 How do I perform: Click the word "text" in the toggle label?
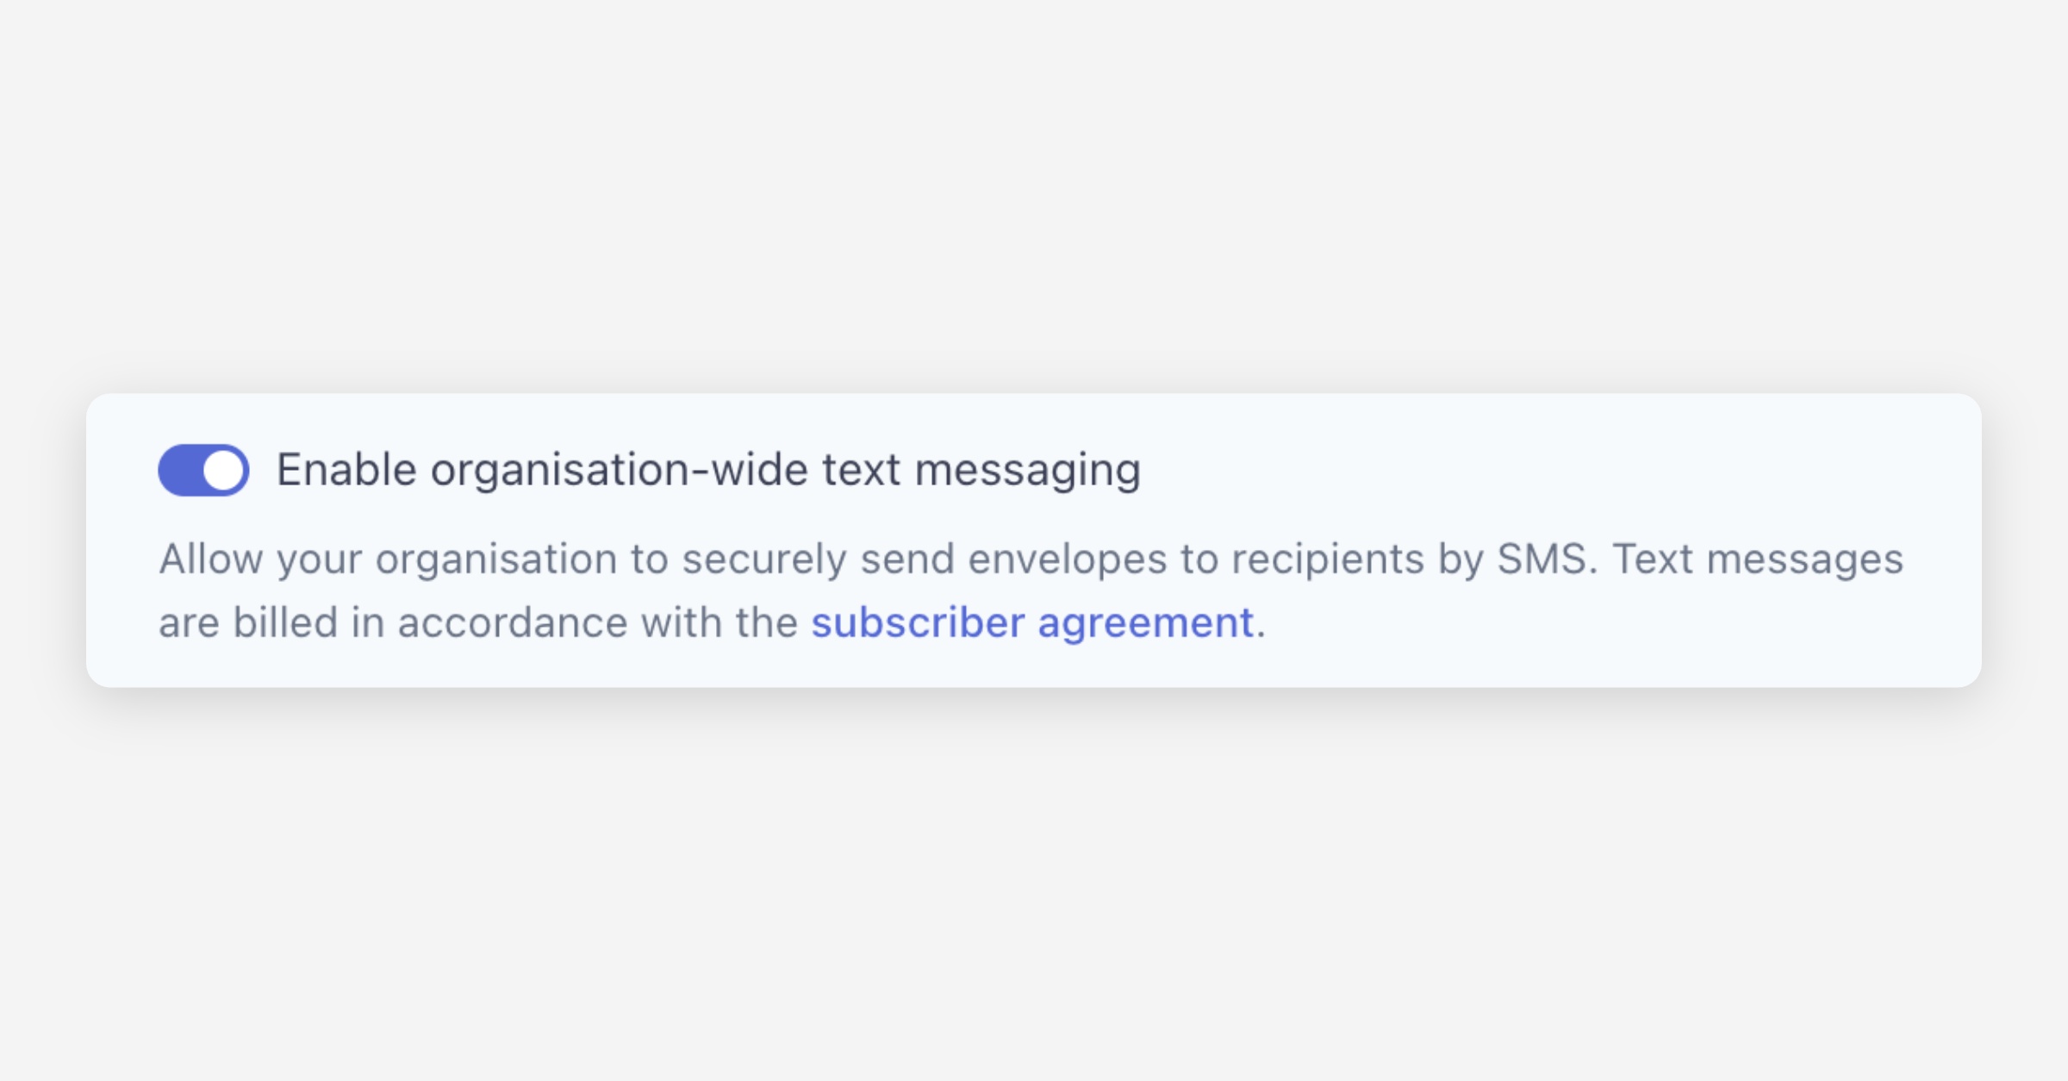[861, 471]
